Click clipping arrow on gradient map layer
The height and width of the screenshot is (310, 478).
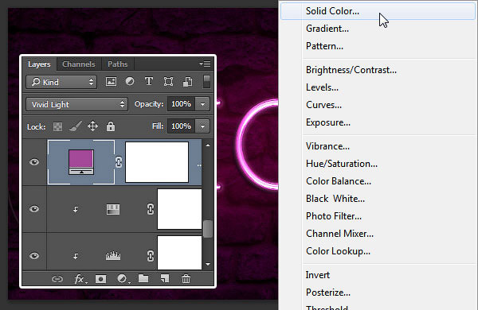click(76, 209)
